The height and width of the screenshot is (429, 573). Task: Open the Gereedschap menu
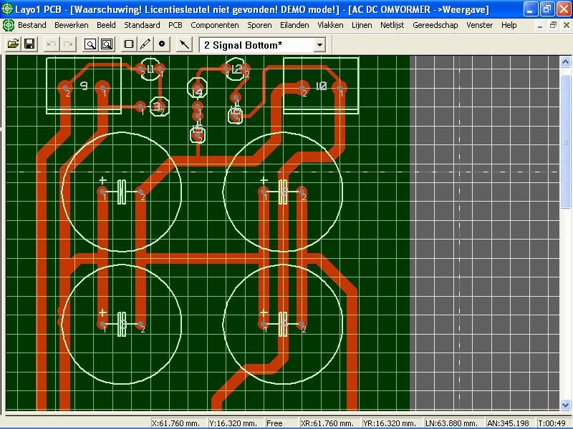coord(435,25)
